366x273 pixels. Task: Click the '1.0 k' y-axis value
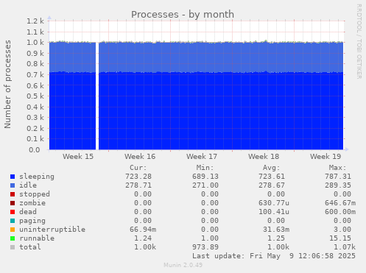point(35,43)
